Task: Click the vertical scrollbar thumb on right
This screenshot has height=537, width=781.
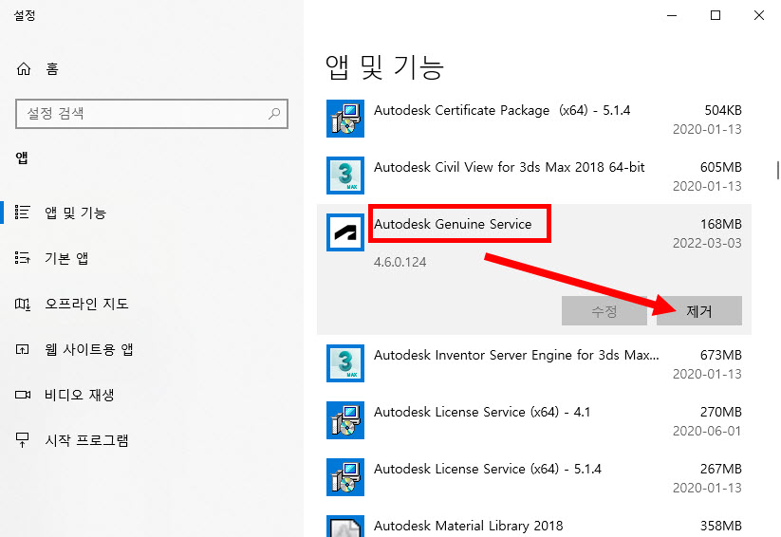Action: click(x=777, y=170)
